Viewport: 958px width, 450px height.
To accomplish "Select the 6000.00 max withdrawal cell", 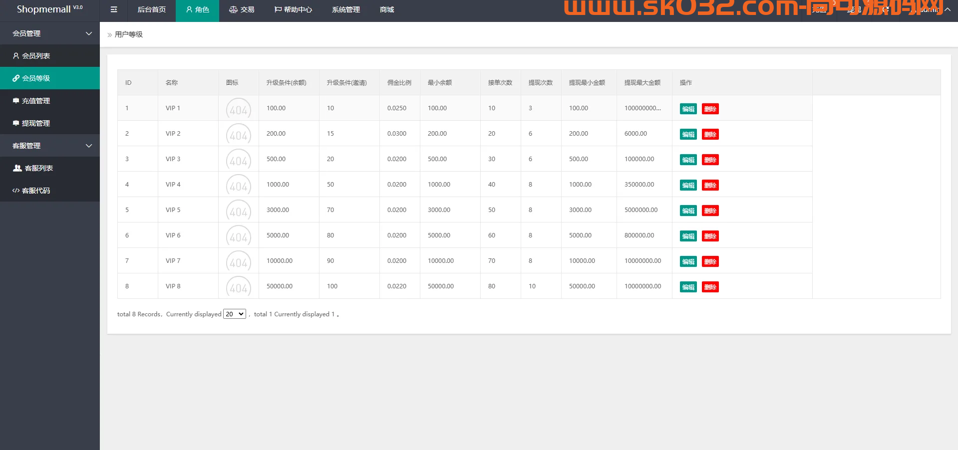I will pos(644,133).
